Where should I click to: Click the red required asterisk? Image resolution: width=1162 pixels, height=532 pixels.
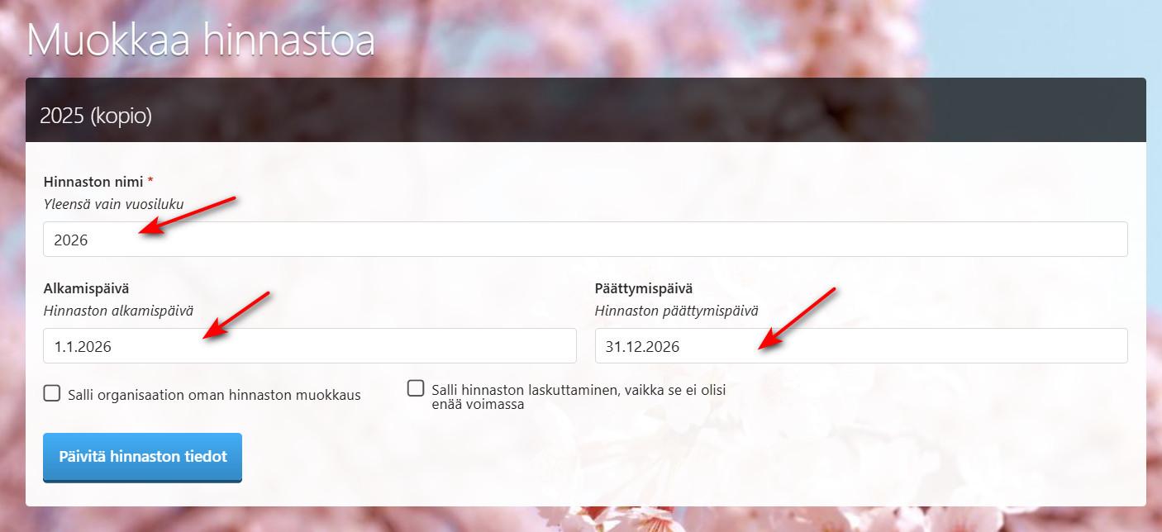150,181
